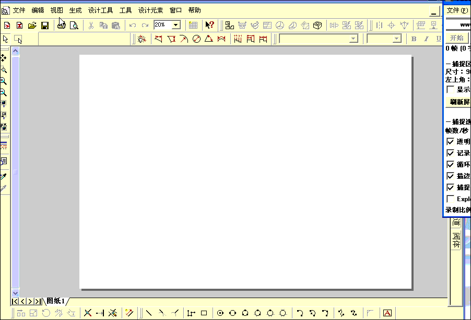Select the box selection pointer tool
This screenshot has width=471, height=320.
tap(18, 39)
